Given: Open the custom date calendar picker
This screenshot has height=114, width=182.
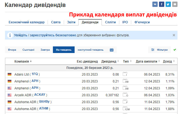Looking at the screenshot, I should pos(112,50).
